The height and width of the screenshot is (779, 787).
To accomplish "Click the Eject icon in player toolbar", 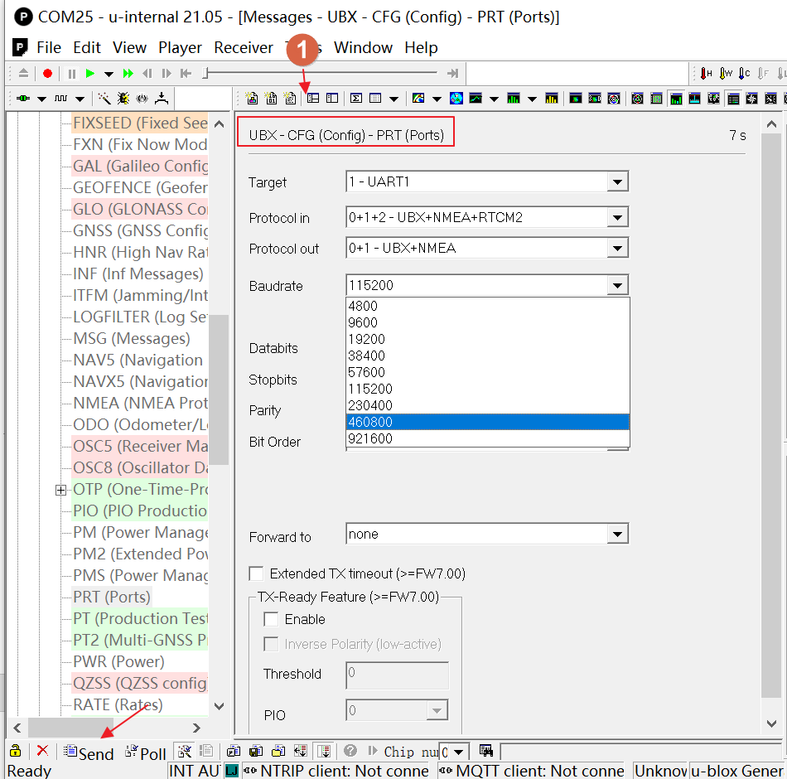I will coord(23,73).
